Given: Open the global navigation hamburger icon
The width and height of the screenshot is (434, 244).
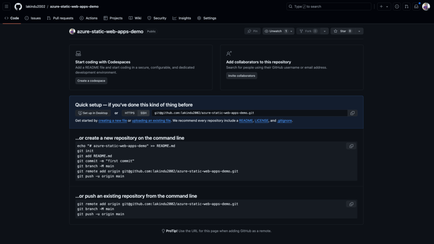Looking at the screenshot, I should coord(6,6).
